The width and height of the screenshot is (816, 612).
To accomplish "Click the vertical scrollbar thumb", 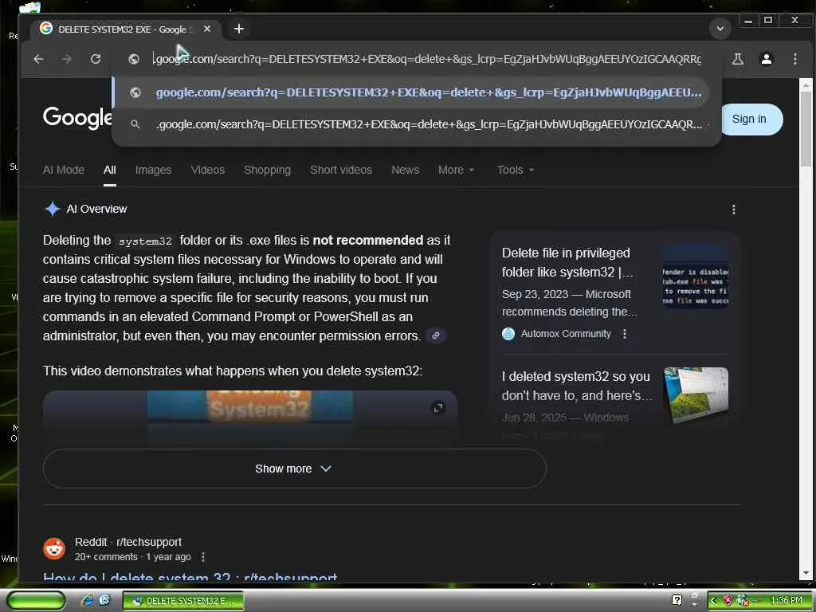I will tap(806, 130).
